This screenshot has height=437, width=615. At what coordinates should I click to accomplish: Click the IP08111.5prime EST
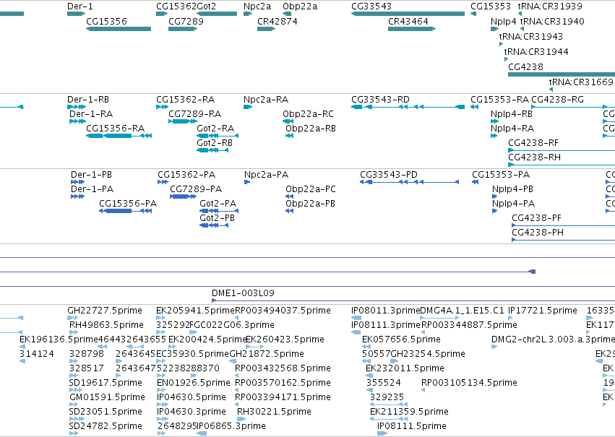point(382,433)
